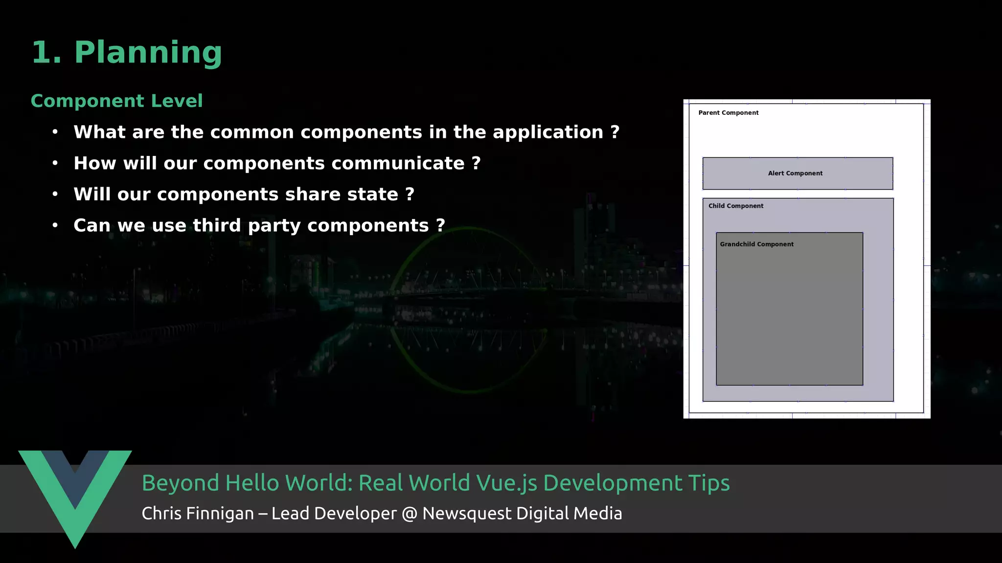Click the Beyond Hello World footer title
This screenshot has height=563, width=1002.
pyautogui.click(x=435, y=483)
